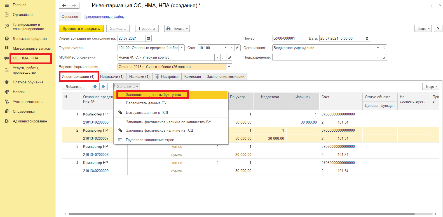Switch to the Комиссия tab
The height and width of the screenshot is (217, 443).
(193, 76)
